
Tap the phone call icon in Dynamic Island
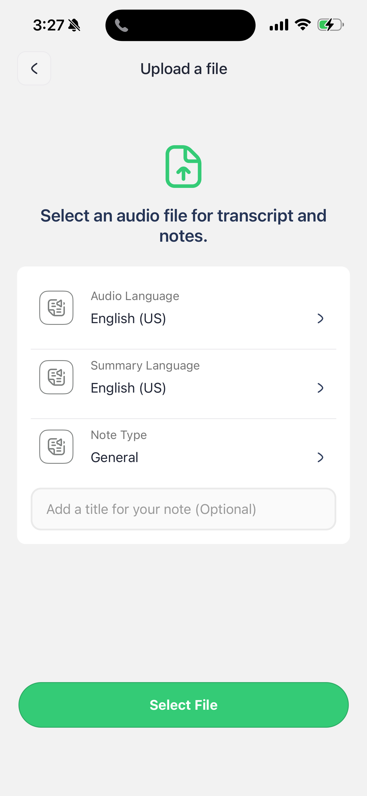point(121,25)
